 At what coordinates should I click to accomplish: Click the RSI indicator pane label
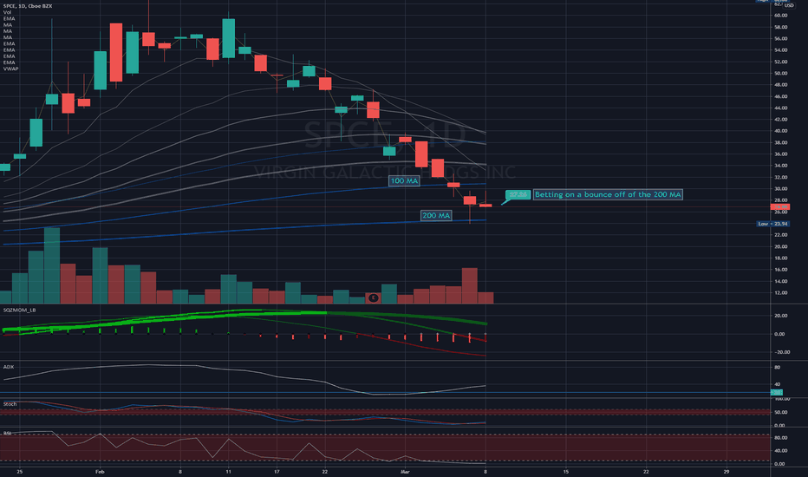click(x=7, y=433)
